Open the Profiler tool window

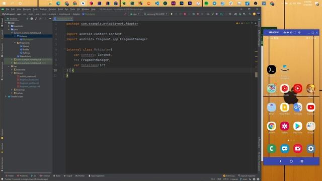80,176
